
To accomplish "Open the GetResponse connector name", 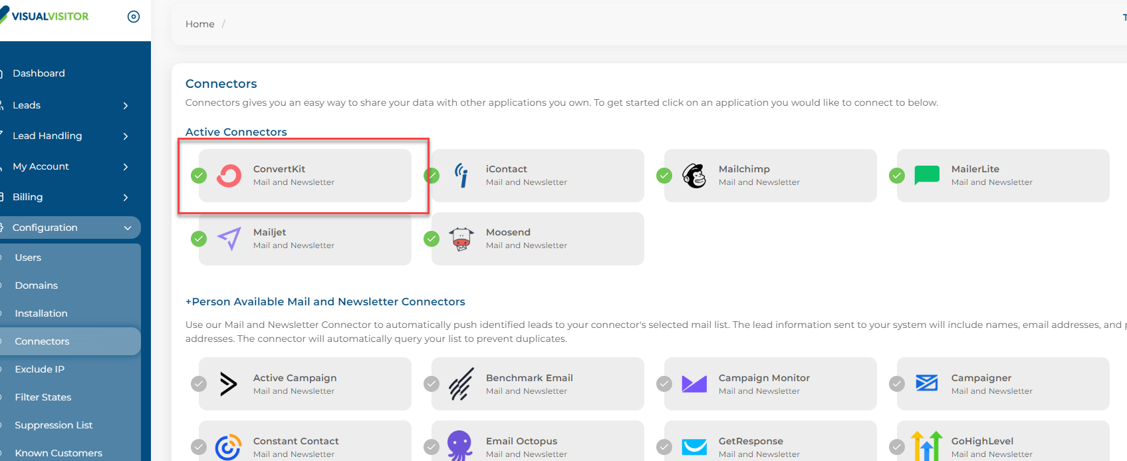I will coord(751,441).
